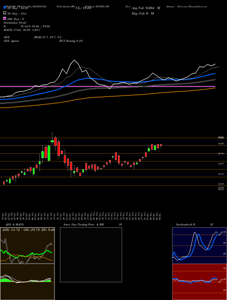Click the 'Stochastics & RSI' panel title
227x300 pixels.
(194, 225)
